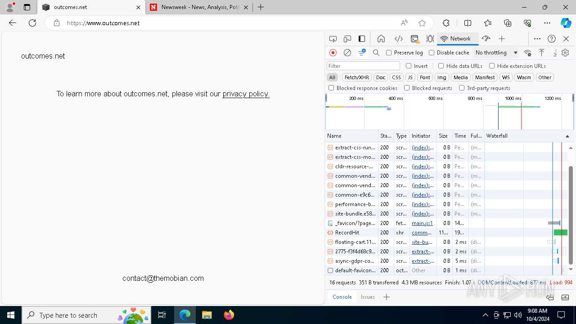The width and height of the screenshot is (576, 324).
Task: Click the network request list scrollbar
Action: pos(571,215)
